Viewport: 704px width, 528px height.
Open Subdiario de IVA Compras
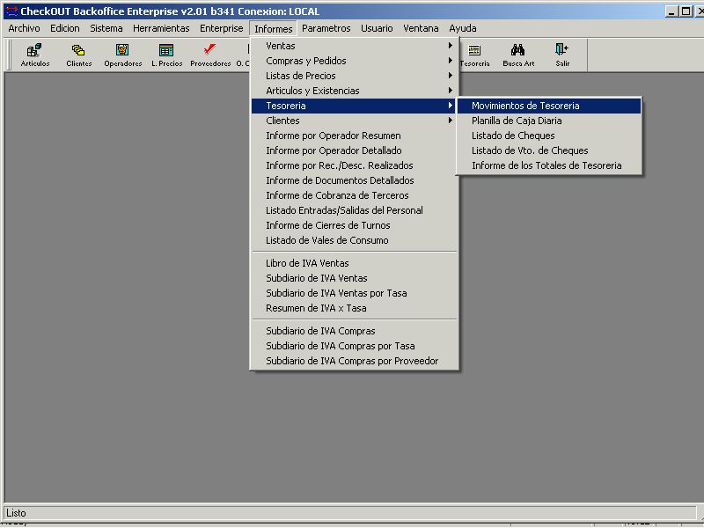click(x=355, y=331)
